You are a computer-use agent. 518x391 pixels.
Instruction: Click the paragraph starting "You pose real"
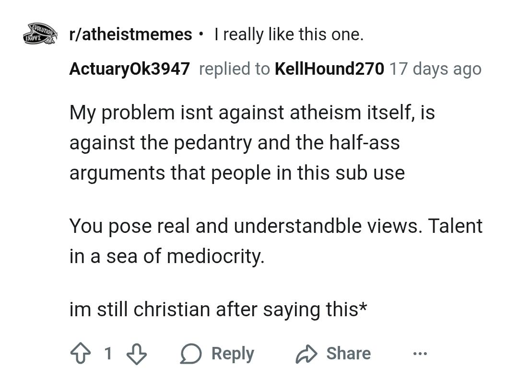(276, 241)
